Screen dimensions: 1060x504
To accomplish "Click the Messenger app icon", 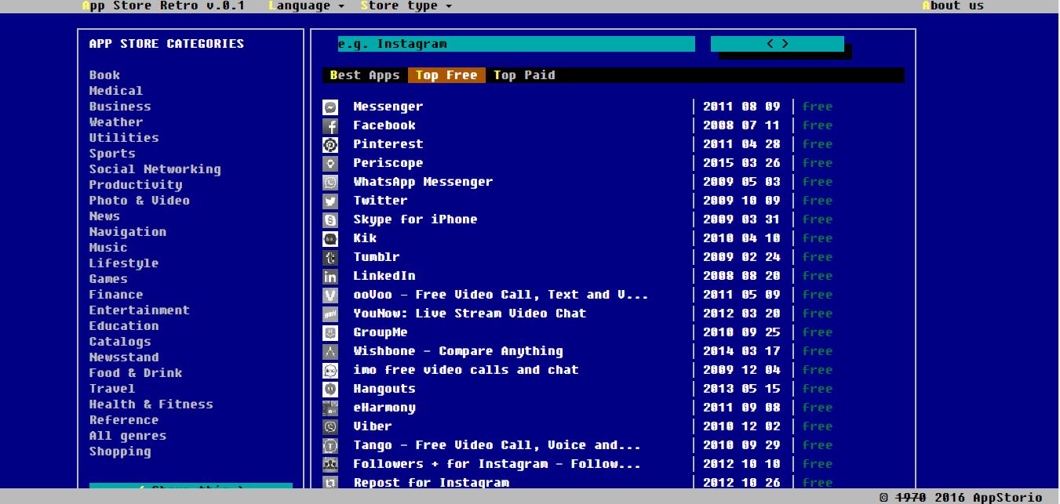I will pos(330,107).
